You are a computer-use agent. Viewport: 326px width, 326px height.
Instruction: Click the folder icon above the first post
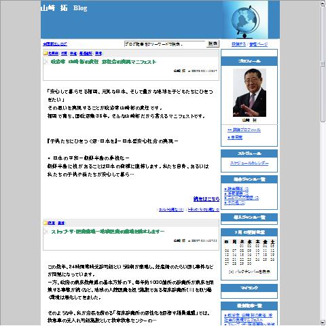click(x=46, y=53)
